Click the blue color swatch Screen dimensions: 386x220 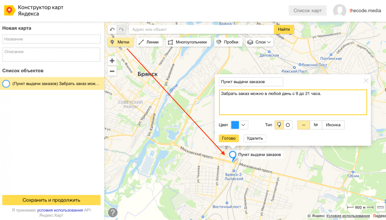tap(235, 125)
